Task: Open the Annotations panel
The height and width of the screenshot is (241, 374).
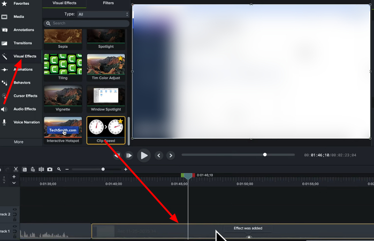Action: click(x=21, y=30)
